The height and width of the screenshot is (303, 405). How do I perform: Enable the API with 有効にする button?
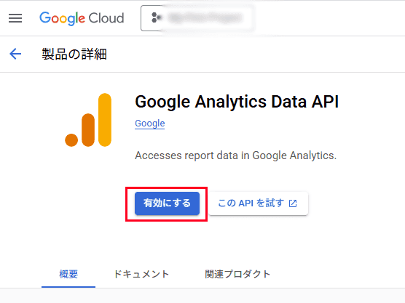point(167,203)
